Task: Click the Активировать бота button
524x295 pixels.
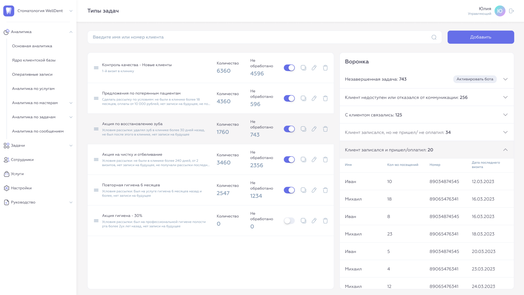Action: [475, 79]
